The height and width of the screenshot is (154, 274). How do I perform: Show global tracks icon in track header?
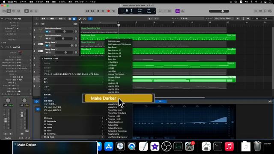click(75, 24)
